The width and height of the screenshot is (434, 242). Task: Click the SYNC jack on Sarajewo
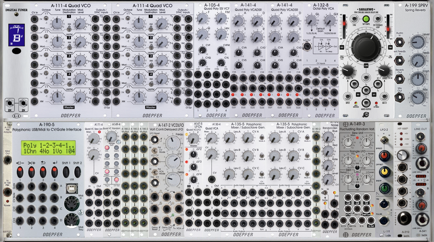click(x=354, y=19)
